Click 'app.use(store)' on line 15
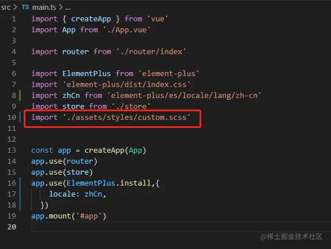331x249 pixels. [62, 172]
